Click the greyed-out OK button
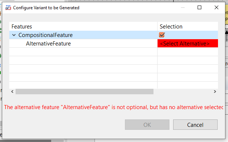Screen dimensions: 228x142 [147, 125]
